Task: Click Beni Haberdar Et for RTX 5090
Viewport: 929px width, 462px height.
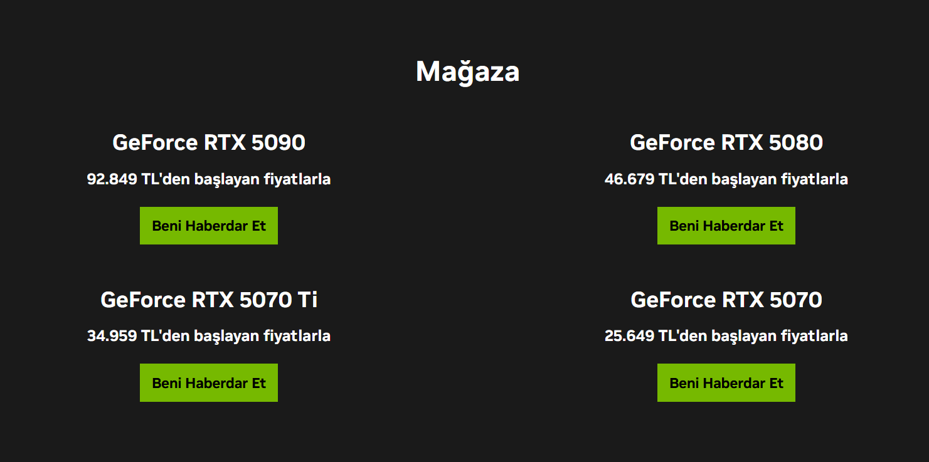Action: pos(208,226)
